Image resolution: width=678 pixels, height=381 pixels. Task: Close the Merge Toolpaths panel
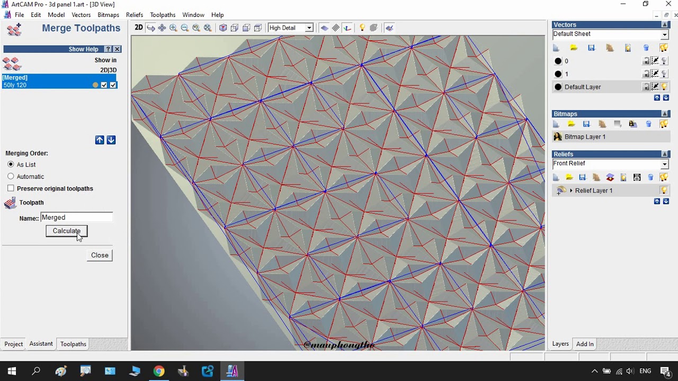tap(117, 49)
